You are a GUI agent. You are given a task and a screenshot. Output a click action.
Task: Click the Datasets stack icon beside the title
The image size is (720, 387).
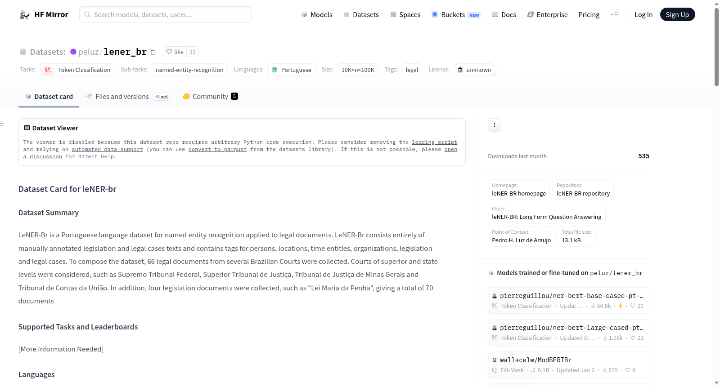tap(23, 52)
